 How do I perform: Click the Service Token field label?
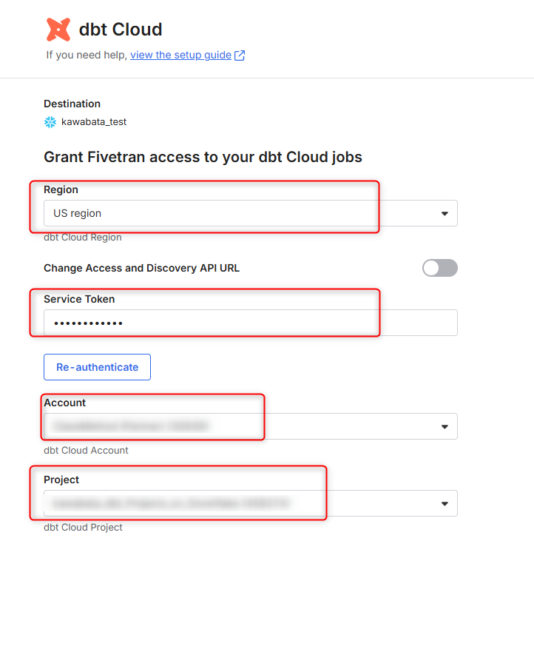79,299
